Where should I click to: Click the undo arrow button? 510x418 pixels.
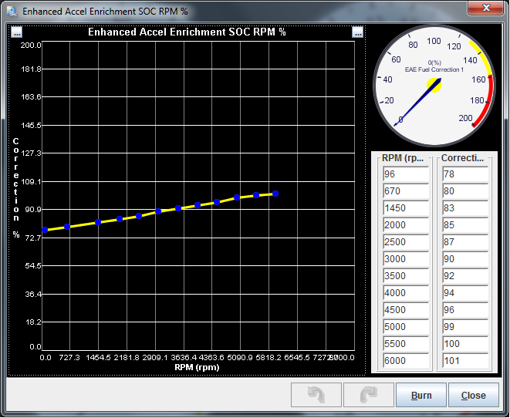(x=316, y=395)
